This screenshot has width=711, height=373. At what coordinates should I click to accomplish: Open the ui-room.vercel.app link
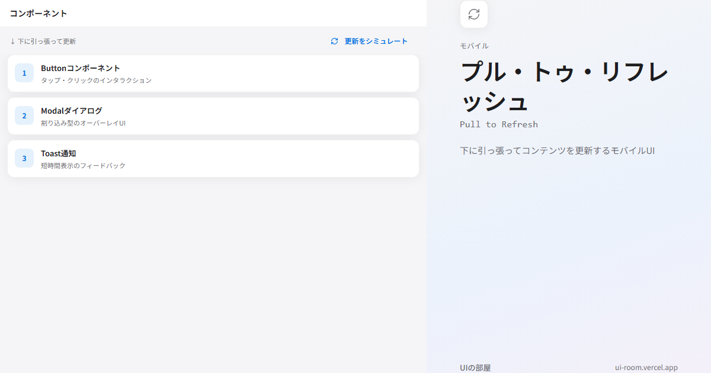[646, 368]
